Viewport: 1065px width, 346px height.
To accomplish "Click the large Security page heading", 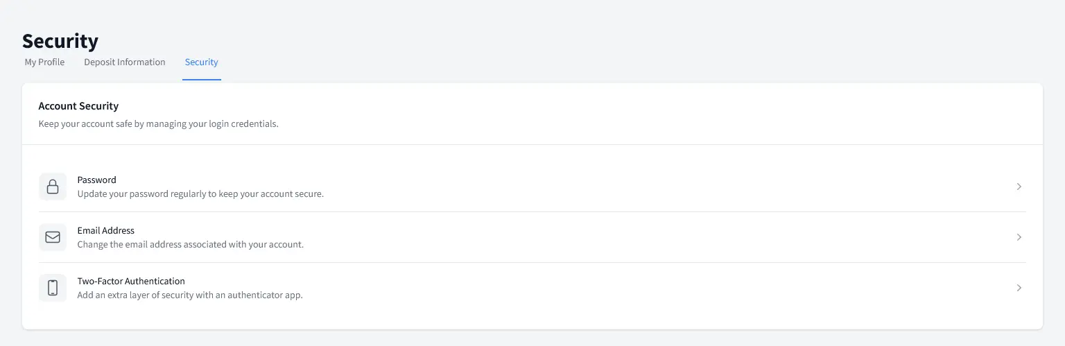I will tap(60, 41).
